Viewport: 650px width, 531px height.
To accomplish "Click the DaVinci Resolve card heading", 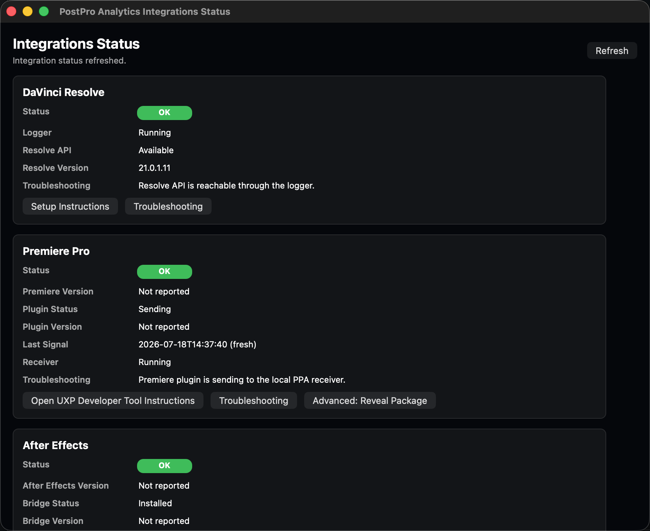I will tap(64, 92).
